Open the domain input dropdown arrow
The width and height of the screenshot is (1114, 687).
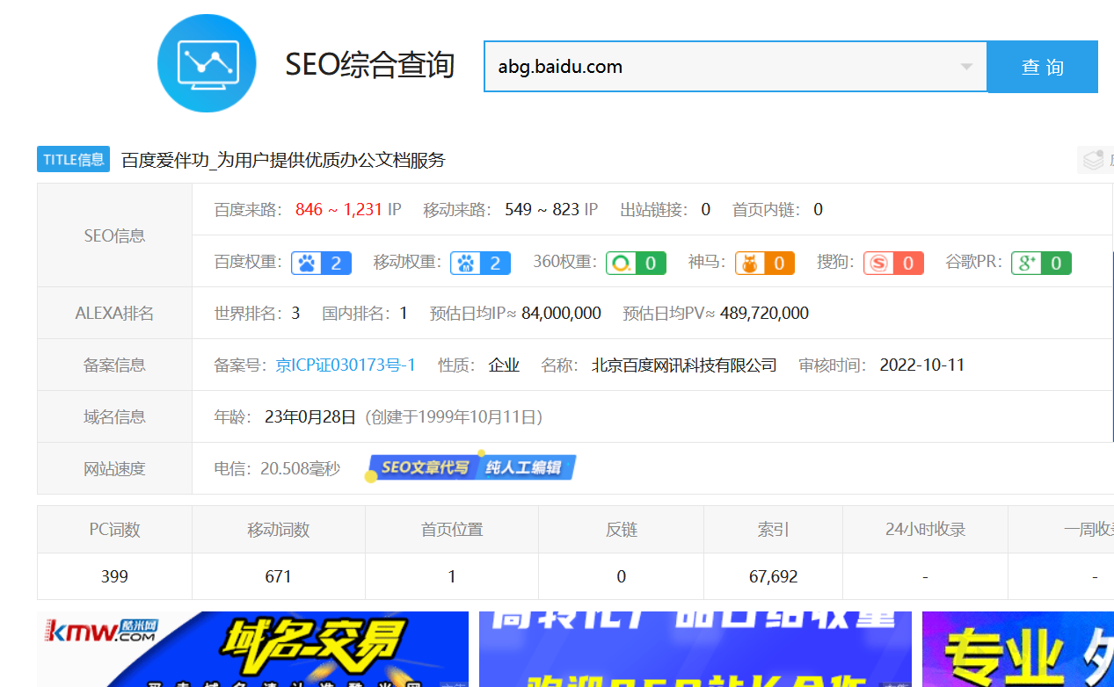point(966,67)
